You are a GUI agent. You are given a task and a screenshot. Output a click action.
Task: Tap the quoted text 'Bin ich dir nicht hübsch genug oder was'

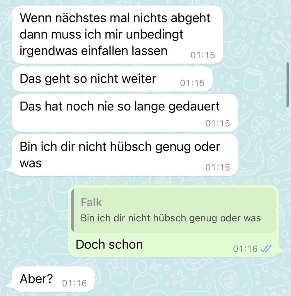[171, 218]
